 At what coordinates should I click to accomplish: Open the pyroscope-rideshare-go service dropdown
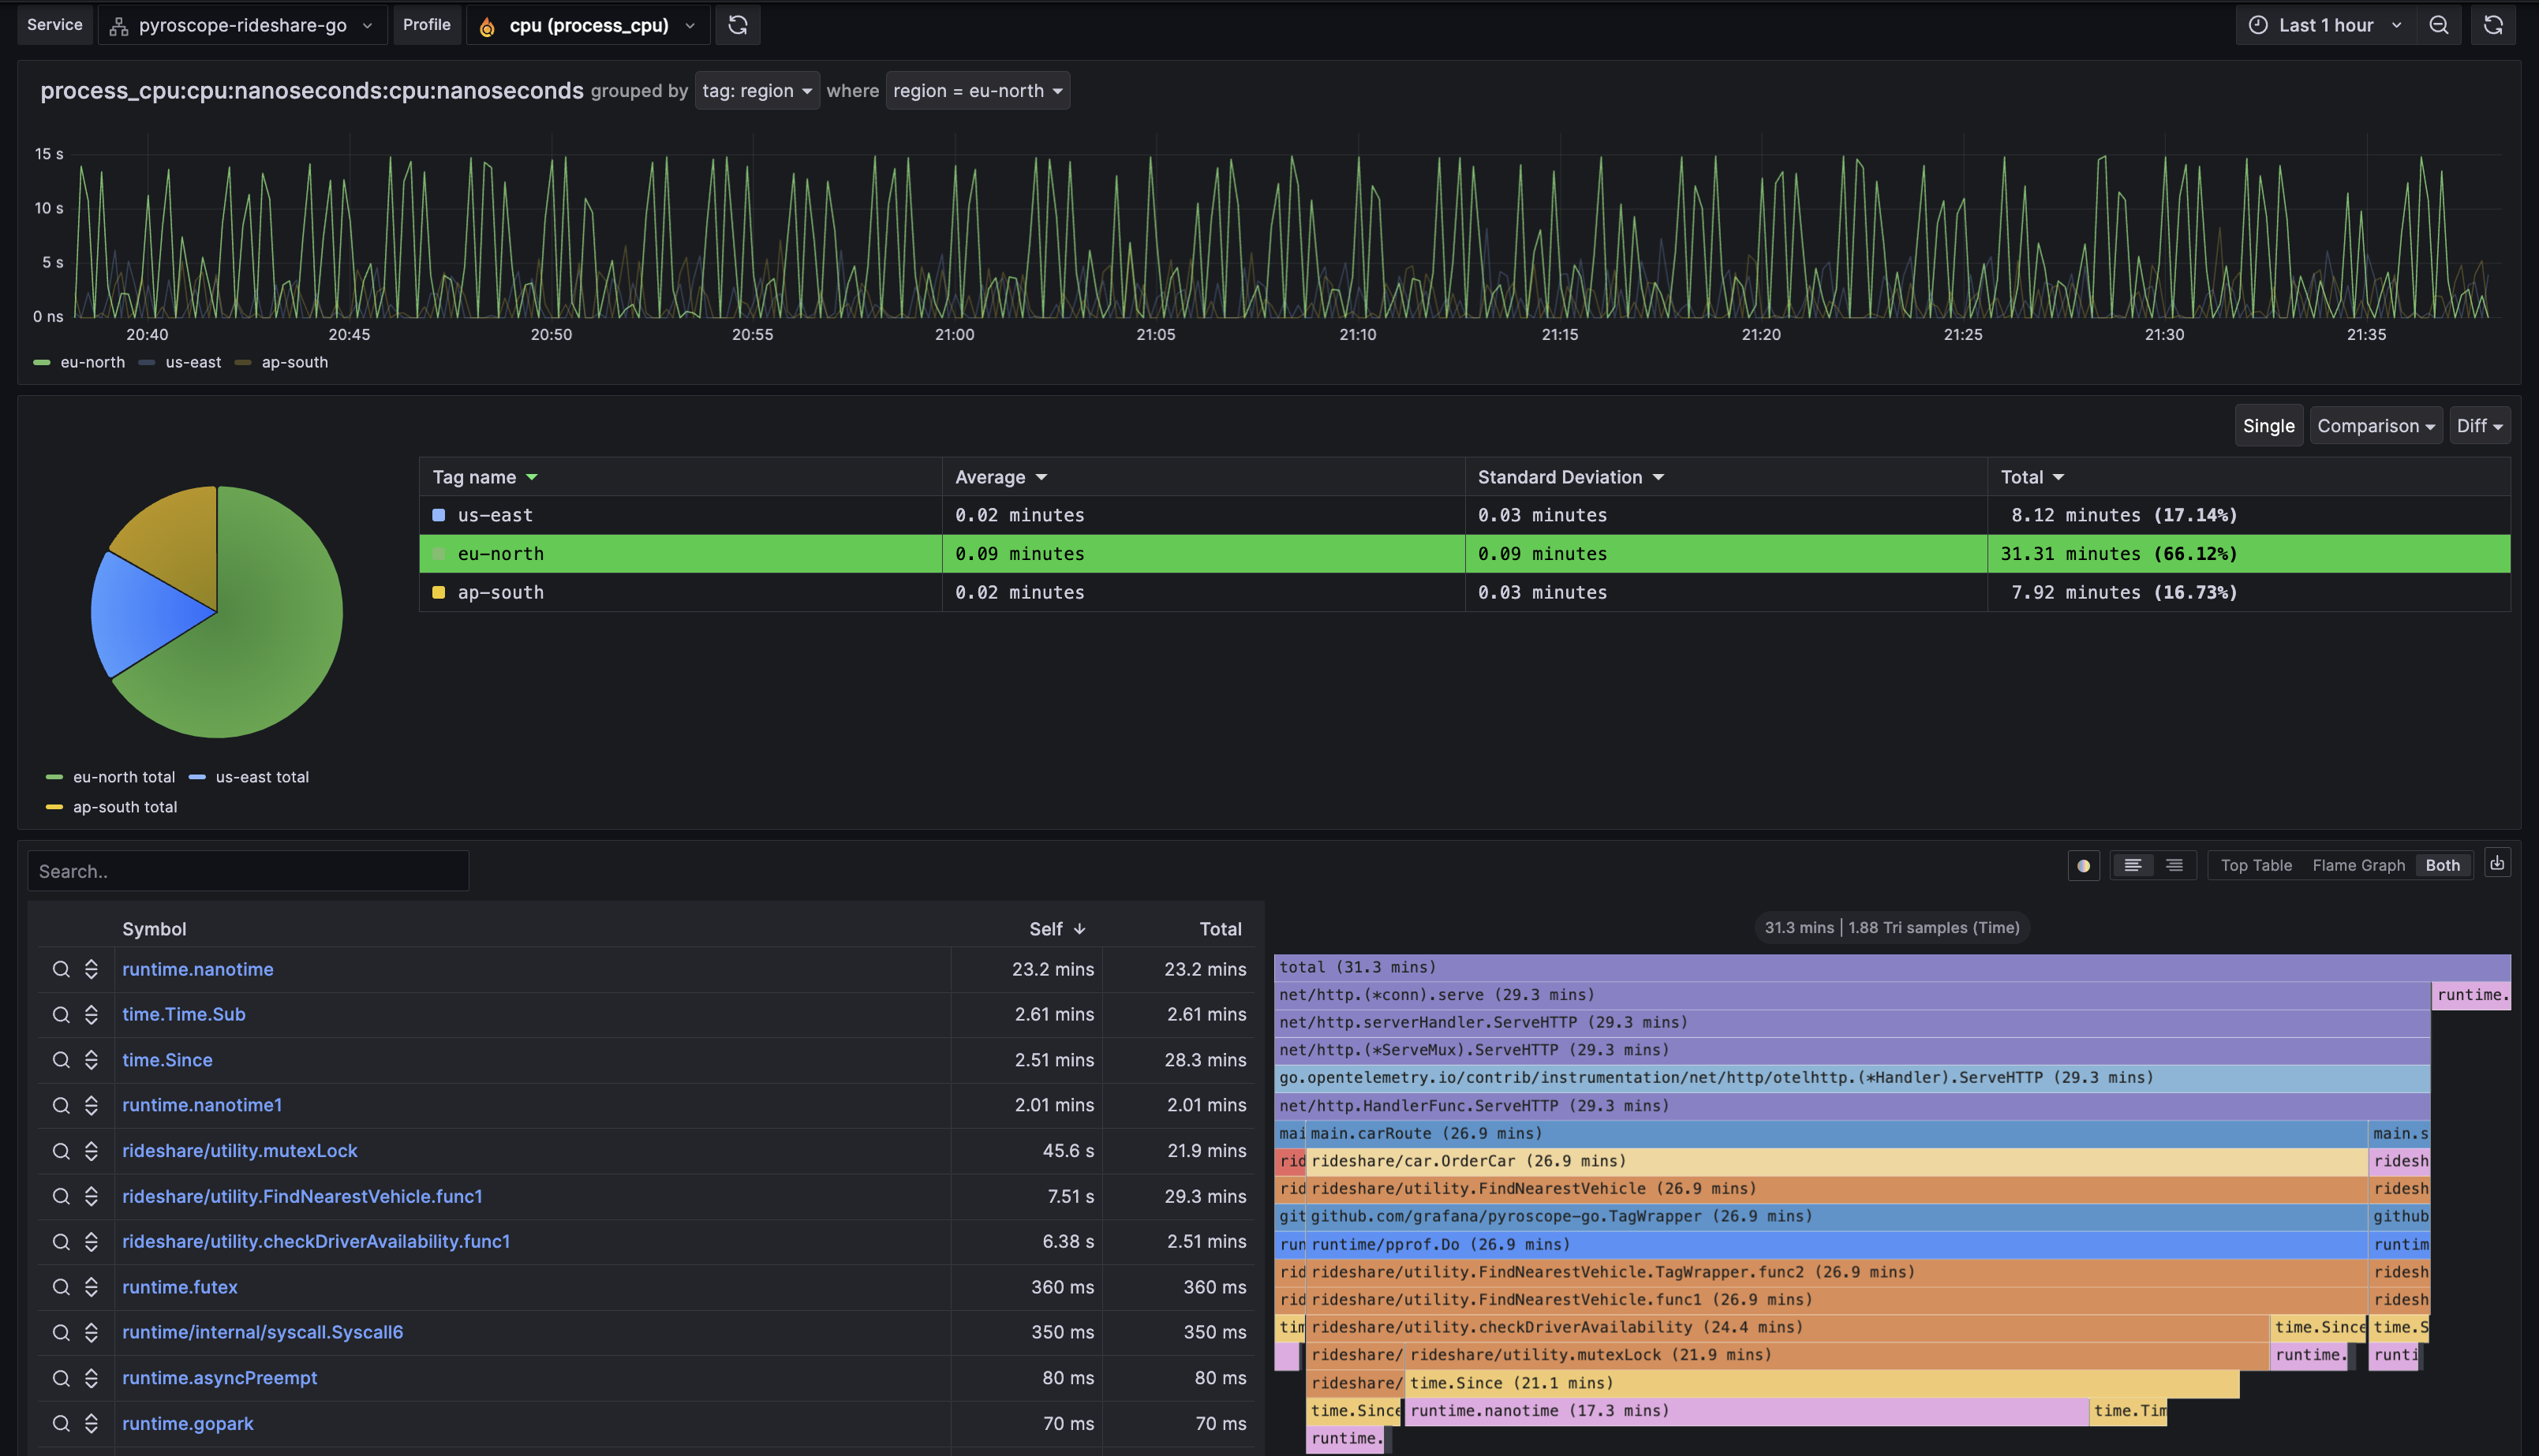[x=243, y=25]
